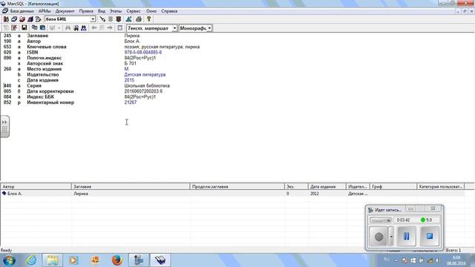475x267 pixels.
Task: Open the Документ menu
Action: pyautogui.click(x=65, y=11)
